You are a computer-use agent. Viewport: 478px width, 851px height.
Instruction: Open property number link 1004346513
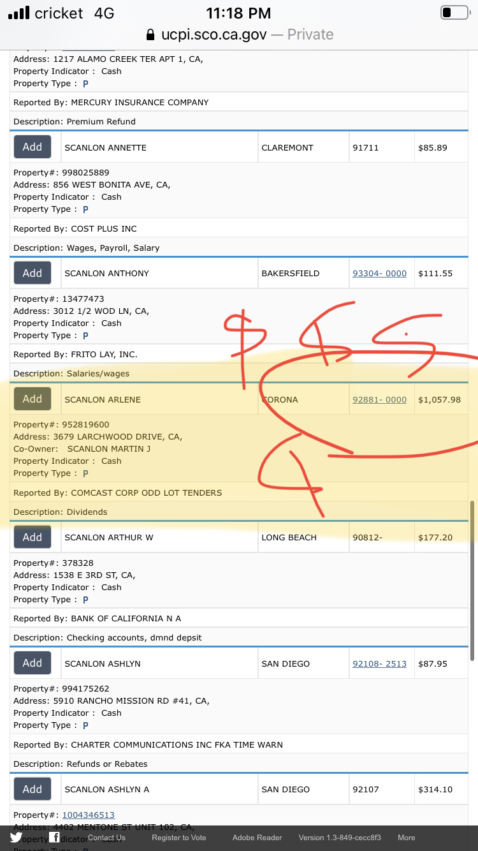tap(88, 815)
